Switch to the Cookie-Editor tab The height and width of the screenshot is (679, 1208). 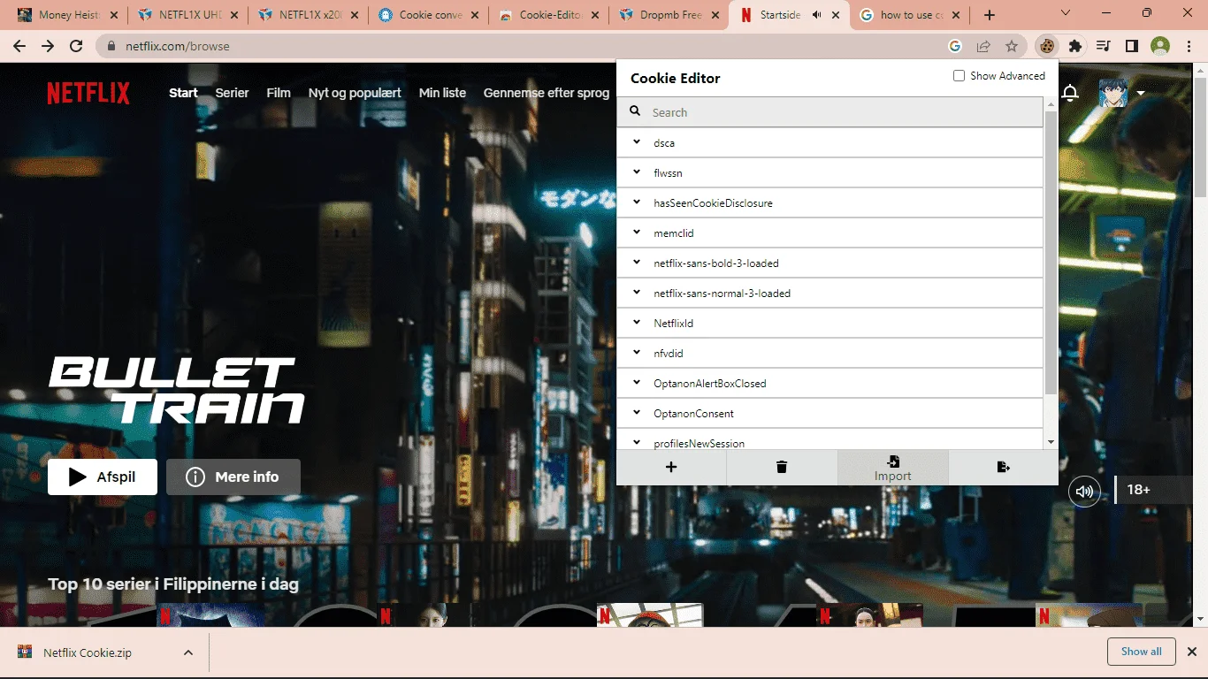[550, 15]
